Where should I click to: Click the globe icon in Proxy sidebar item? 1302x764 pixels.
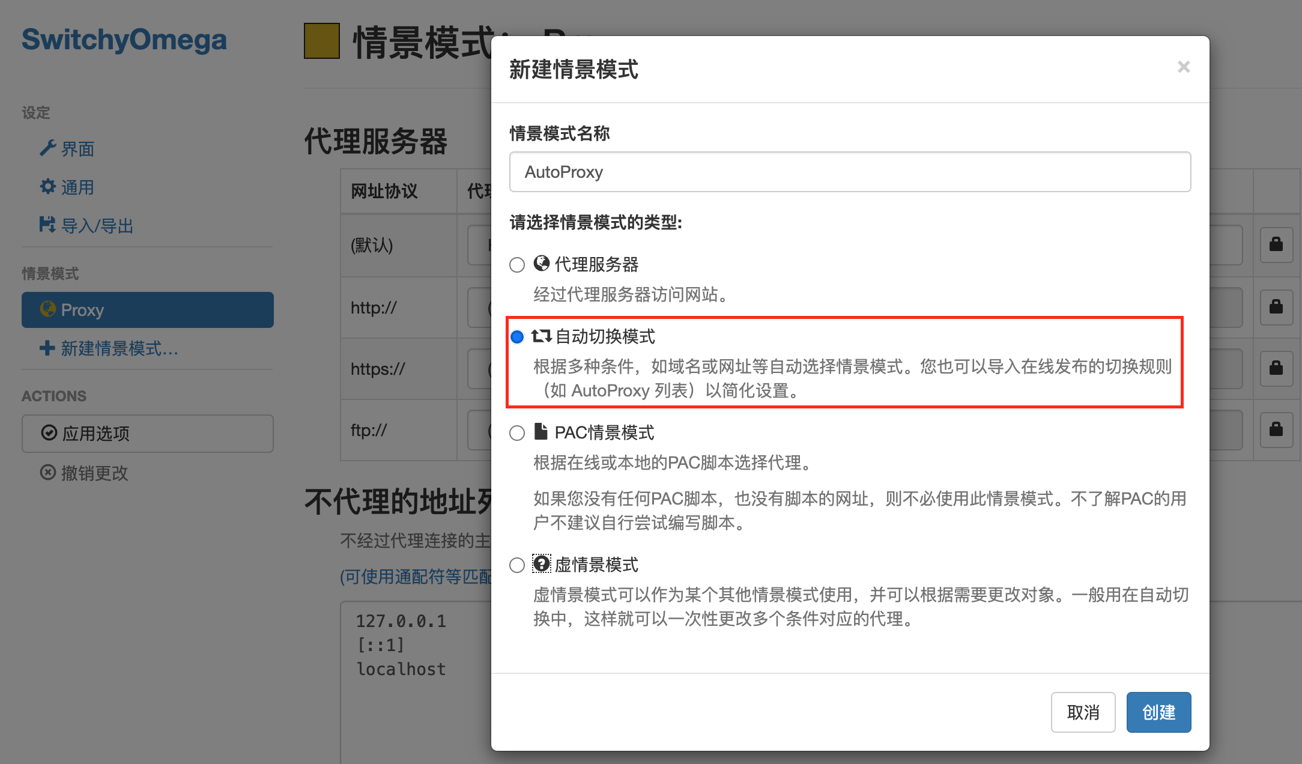tap(48, 309)
